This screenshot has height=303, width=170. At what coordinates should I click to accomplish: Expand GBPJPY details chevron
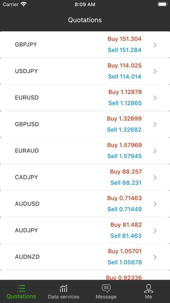(x=155, y=45)
